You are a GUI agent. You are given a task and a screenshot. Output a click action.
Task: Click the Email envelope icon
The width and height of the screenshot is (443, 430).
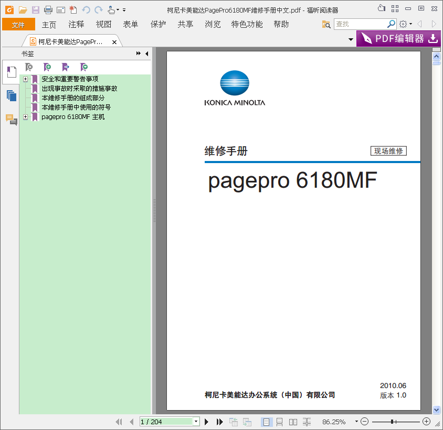tap(61, 10)
